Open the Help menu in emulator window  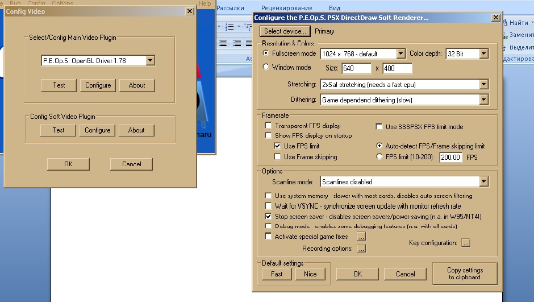click(205, 3)
